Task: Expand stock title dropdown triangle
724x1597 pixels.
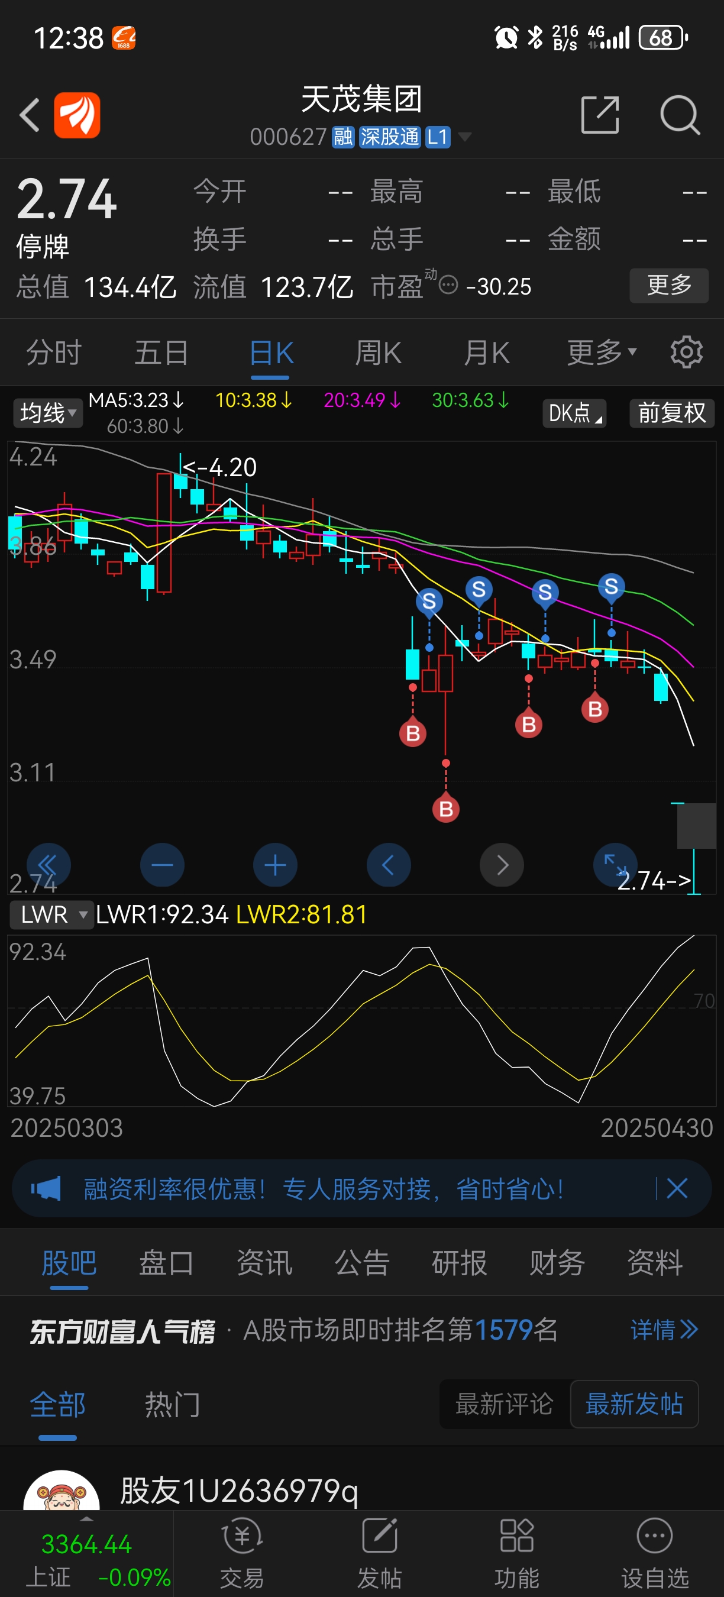Action: click(464, 137)
